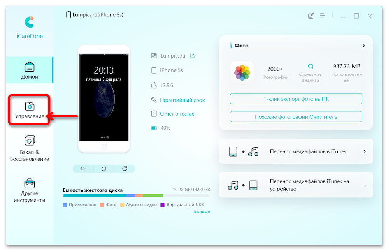Show more storage details via Больше
The image size is (388, 251).
[x=202, y=212]
